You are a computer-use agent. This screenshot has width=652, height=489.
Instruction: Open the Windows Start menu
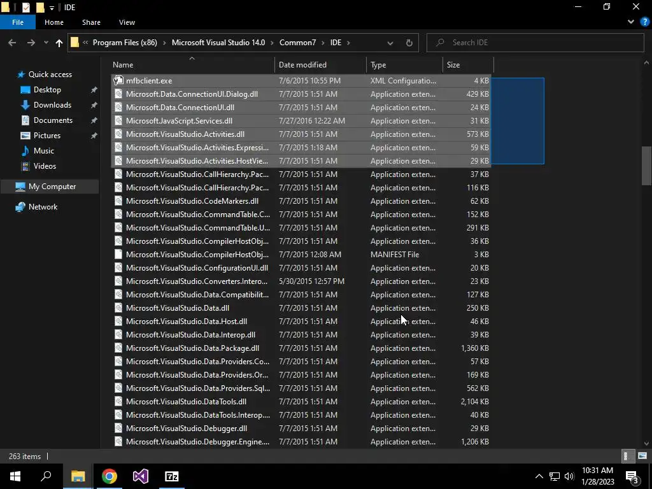point(15,476)
